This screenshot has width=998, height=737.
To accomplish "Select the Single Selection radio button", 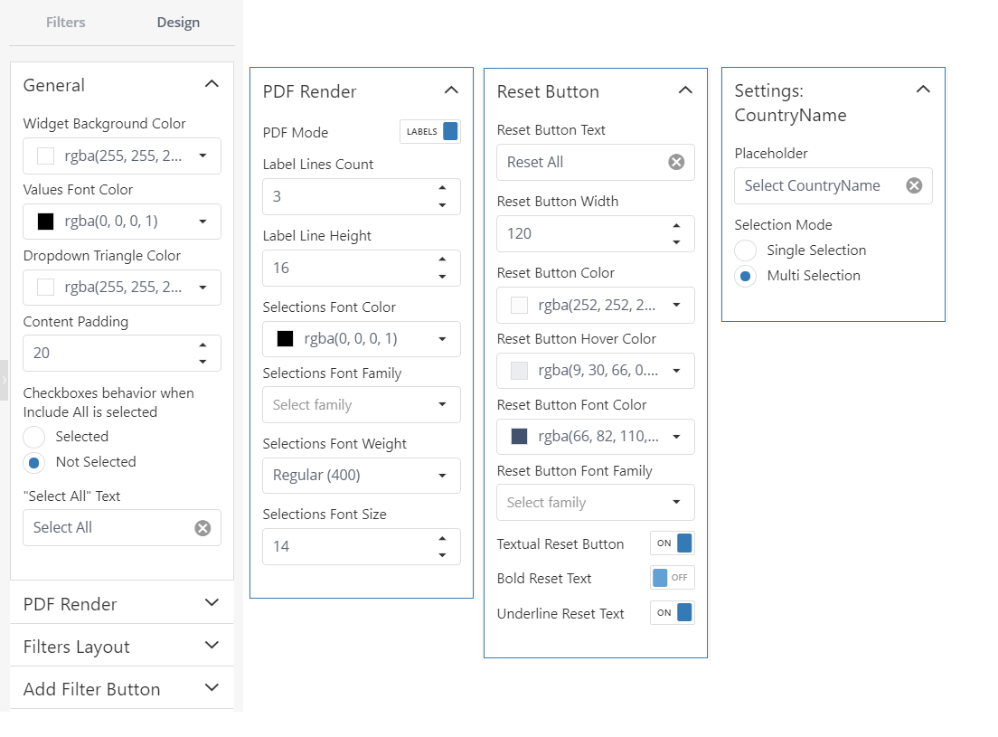I will (745, 250).
